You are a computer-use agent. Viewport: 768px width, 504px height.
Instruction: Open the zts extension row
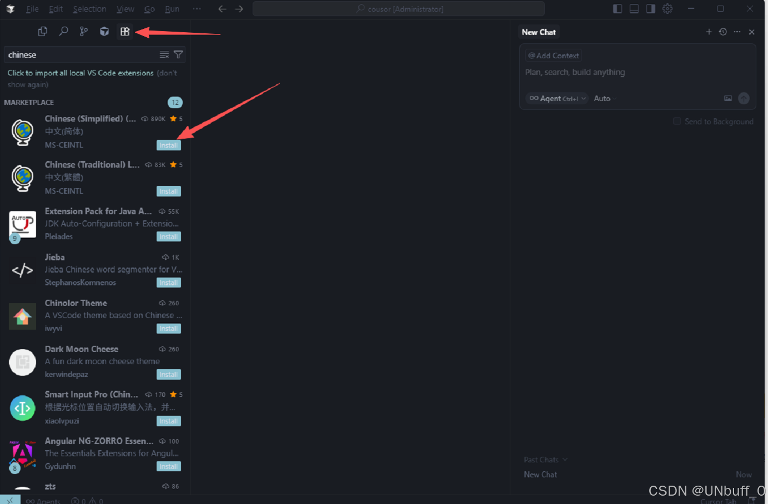95,487
